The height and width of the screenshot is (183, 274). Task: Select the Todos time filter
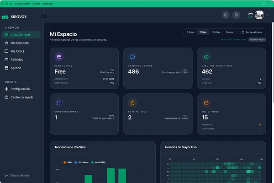(x=229, y=32)
